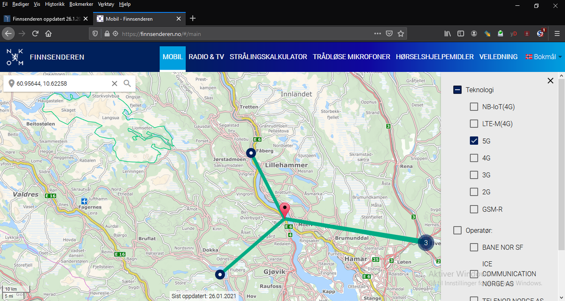Click the coordinates search input field
This screenshot has height=301, width=565.
coord(63,83)
